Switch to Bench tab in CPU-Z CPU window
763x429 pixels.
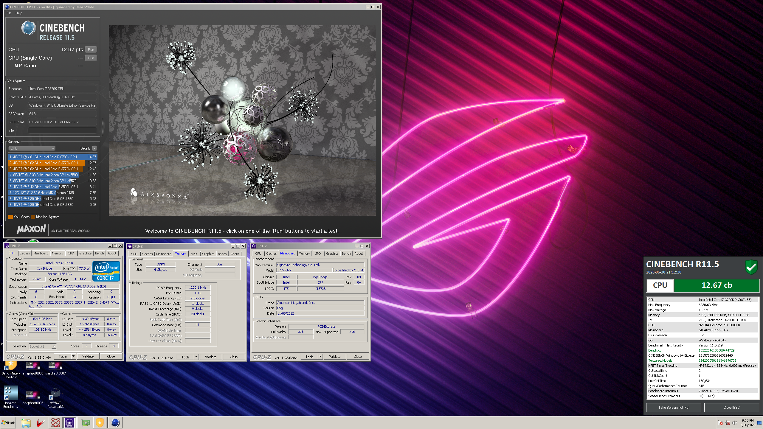pyautogui.click(x=100, y=253)
